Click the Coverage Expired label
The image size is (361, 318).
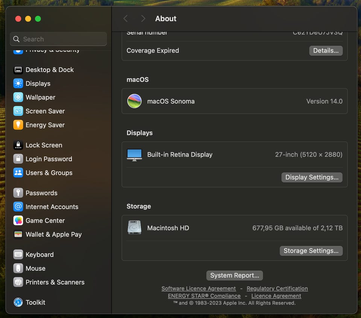[x=153, y=50]
